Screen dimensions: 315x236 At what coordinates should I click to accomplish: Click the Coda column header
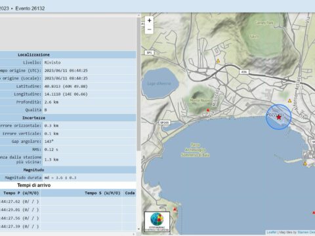click(130, 193)
